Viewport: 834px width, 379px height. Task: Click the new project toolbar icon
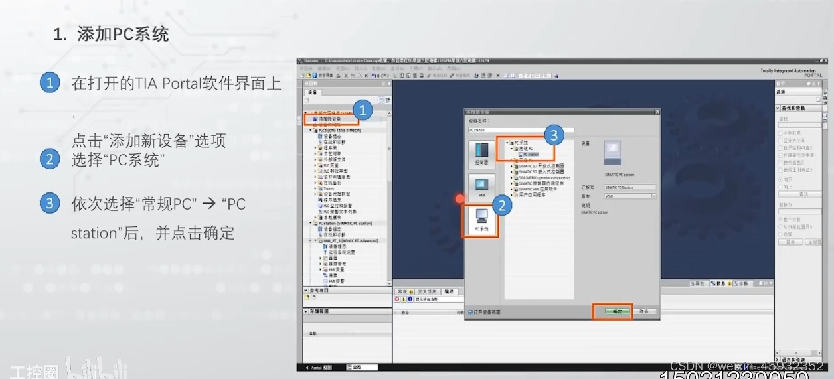click(301, 76)
